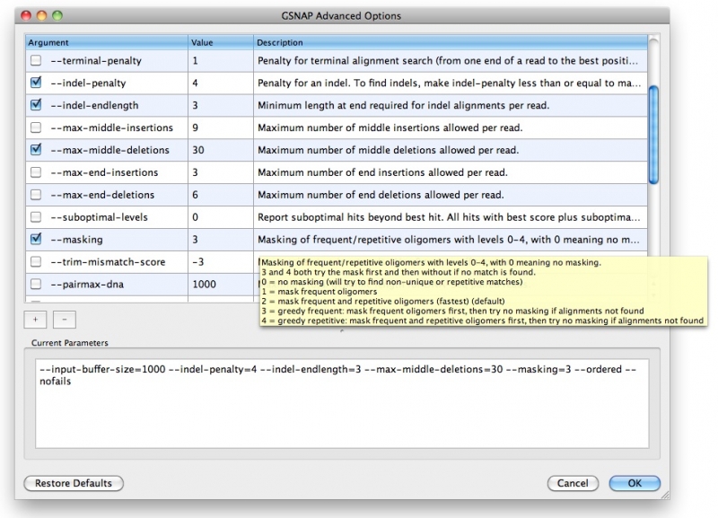Click Restore Defaults button
Image resolution: width=718 pixels, height=518 pixels.
pos(74,483)
